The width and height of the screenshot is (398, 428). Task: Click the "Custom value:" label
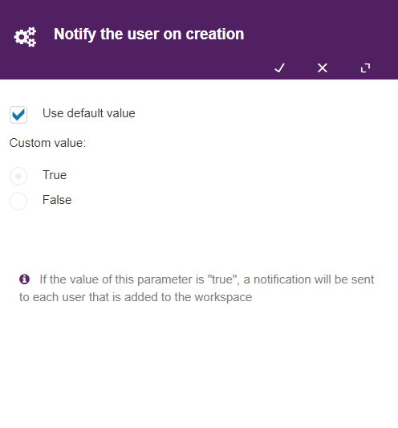pos(47,143)
